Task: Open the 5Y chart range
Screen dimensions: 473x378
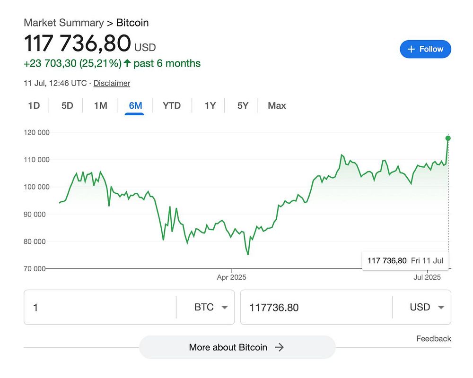Action: [x=243, y=105]
